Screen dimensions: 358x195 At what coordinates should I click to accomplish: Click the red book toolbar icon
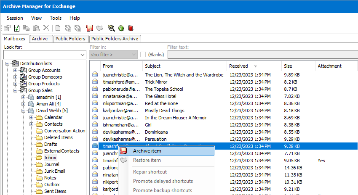click(x=131, y=28)
